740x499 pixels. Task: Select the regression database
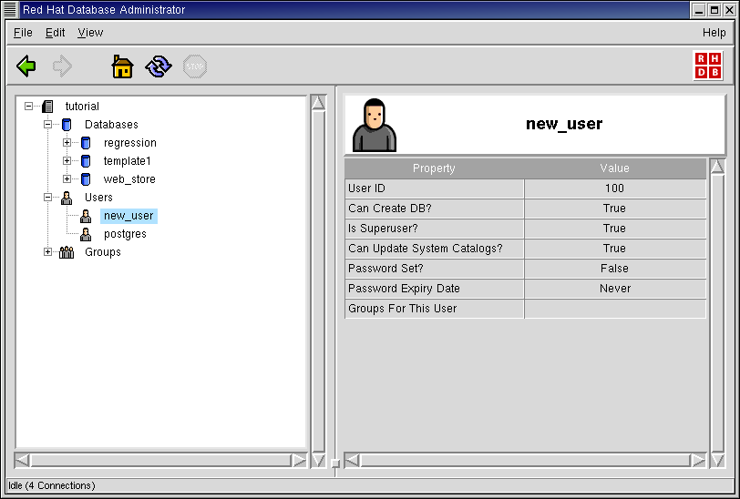(129, 143)
